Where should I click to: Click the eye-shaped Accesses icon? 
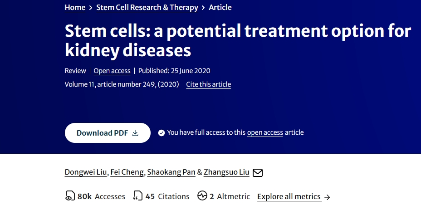pos(70,196)
